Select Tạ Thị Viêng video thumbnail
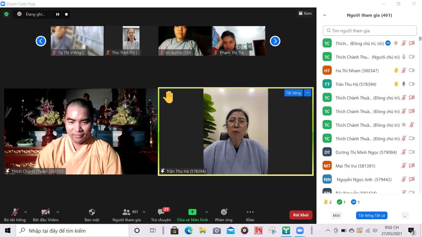Screen dimensions: 422x237 pyautogui.click(x=77, y=41)
